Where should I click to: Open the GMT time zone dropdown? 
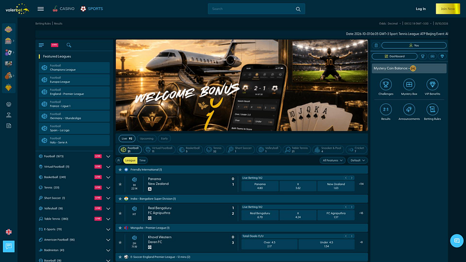[418, 23]
